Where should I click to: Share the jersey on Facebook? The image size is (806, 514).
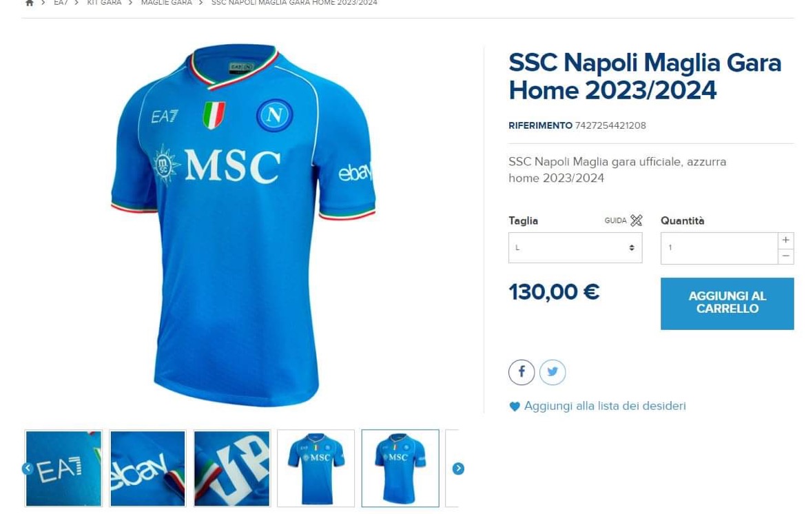(x=521, y=372)
